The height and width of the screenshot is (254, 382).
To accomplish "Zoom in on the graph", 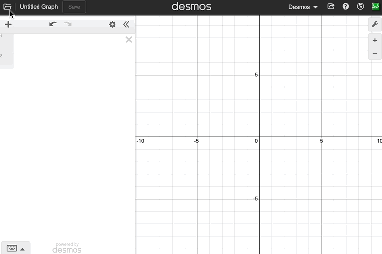I will tap(375, 41).
